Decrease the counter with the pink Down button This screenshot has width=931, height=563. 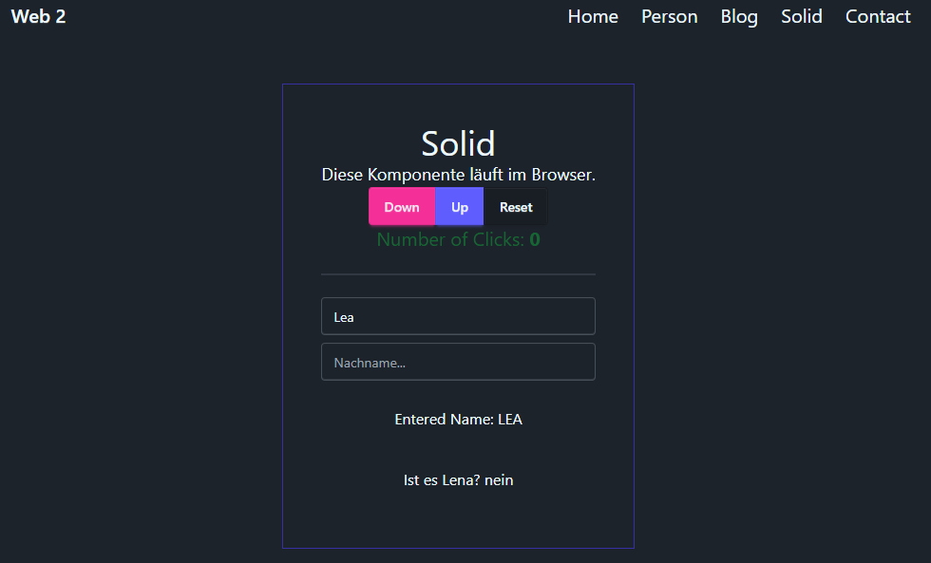coord(402,207)
